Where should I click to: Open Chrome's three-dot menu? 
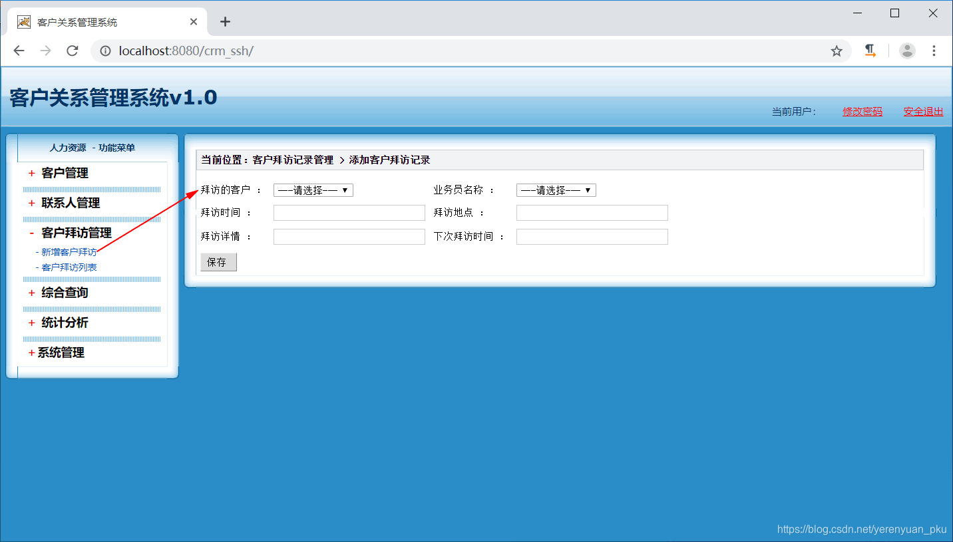(x=934, y=51)
